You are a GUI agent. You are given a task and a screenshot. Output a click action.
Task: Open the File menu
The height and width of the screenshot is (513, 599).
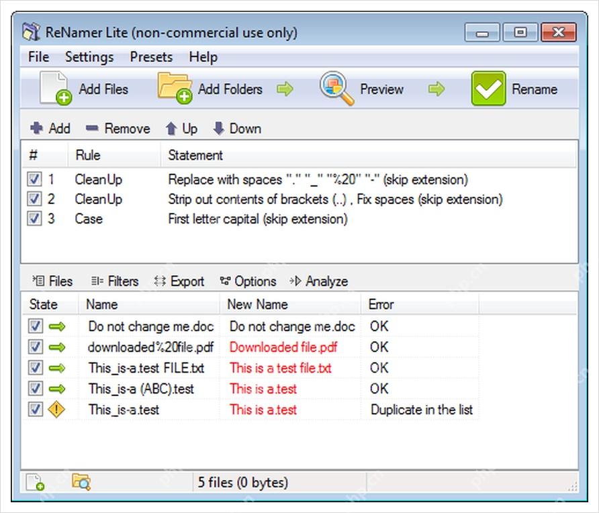pos(38,57)
